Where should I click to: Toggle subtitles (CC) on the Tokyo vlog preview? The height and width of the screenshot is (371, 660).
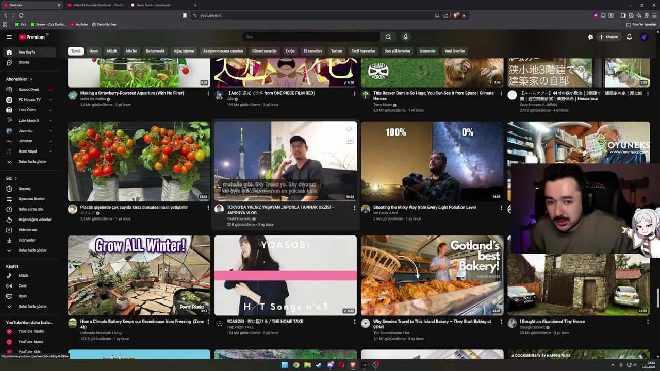(x=350, y=141)
